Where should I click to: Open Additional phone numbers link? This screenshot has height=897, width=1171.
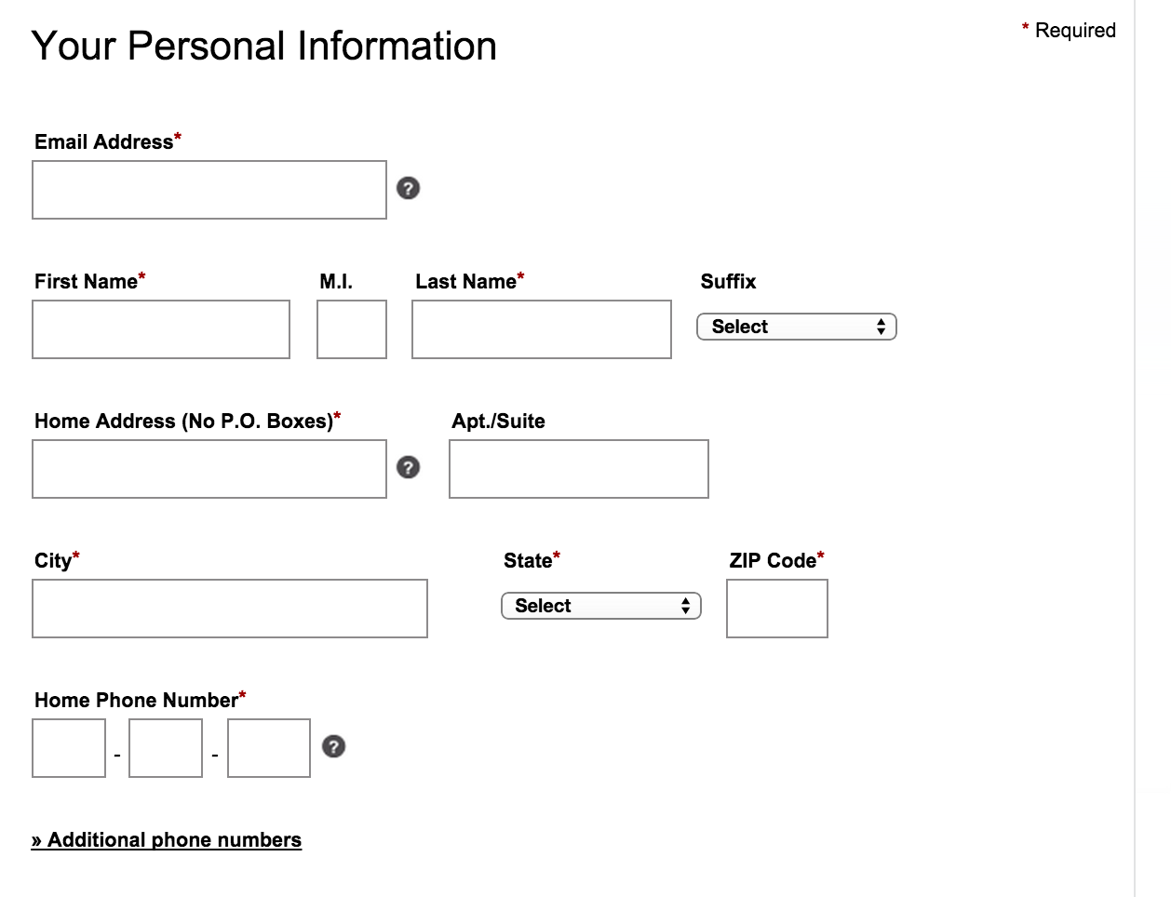pos(167,840)
